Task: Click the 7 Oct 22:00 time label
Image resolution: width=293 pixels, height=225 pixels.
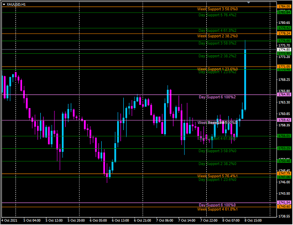Action: coord(209,220)
